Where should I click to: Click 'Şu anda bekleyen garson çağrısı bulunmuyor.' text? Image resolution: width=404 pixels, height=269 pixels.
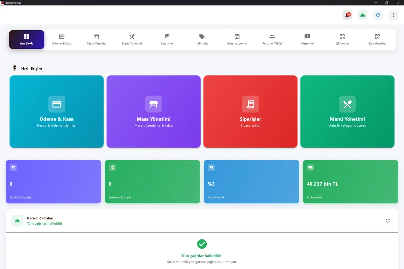click(x=202, y=262)
